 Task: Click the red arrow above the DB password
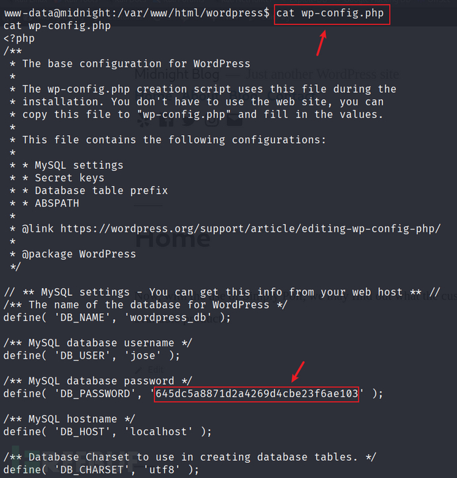click(x=298, y=372)
